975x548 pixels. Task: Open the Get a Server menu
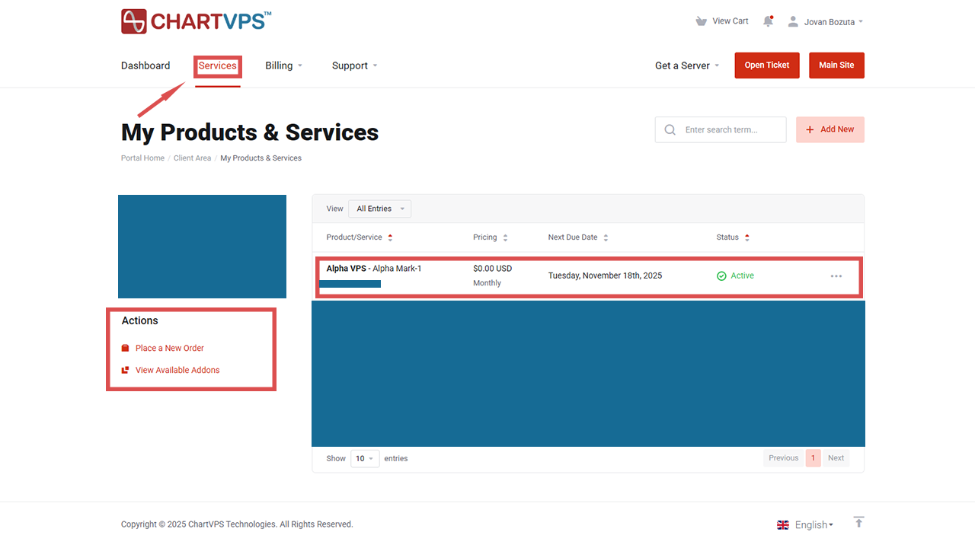pyautogui.click(x=686, y=65)
